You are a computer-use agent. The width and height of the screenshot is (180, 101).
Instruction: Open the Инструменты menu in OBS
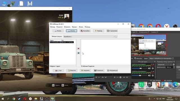pos(144,32)
